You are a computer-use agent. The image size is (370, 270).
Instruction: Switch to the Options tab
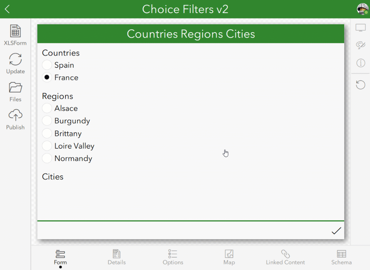pyautogui.click(x=173, y=257)
